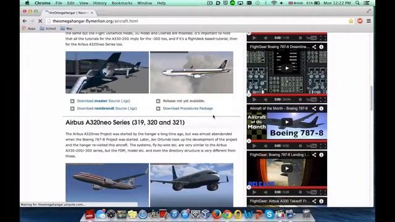
Task: Mute the Aircraft of the Month video
Action: pyautogui.click(x=265, y=146)
